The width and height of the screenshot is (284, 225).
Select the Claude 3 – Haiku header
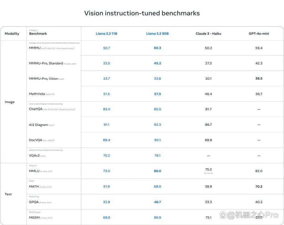click(x=208, y=34)
